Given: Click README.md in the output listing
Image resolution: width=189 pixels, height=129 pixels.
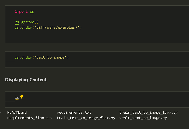Looking at the screenshot, I should point(17,113).
